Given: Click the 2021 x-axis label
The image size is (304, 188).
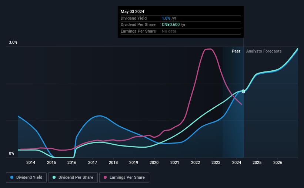Looking at the screenshot, I should click(175, 162).
